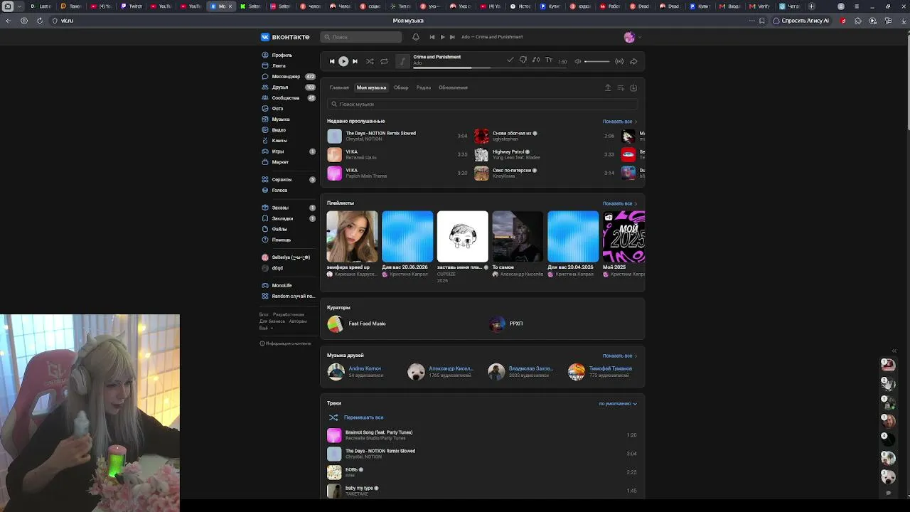The image size is (910, 512).
Task: Open the по умолчанию sort dropdown
Action: 618,403
